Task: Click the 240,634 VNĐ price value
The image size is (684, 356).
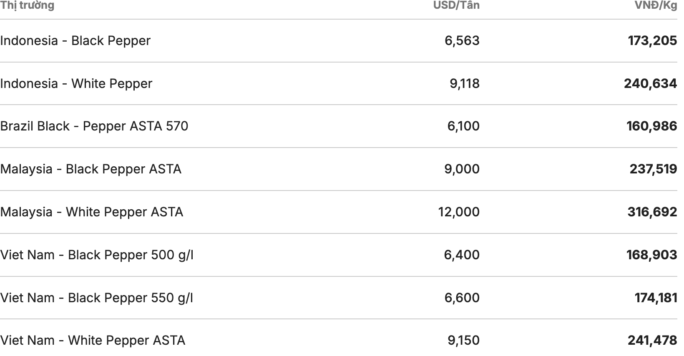Action: (650, 84)
